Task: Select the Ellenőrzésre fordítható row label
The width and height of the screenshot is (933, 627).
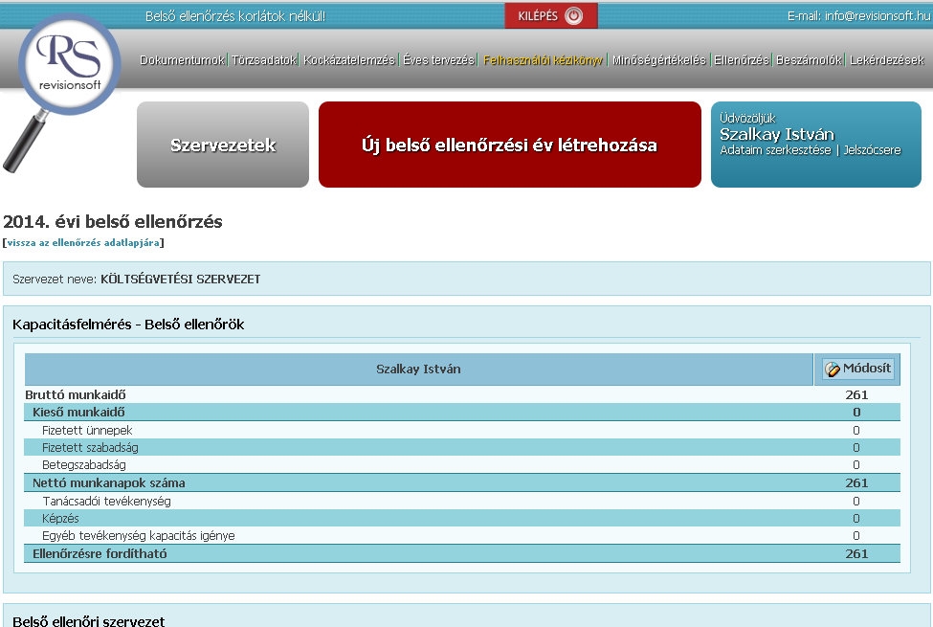Action: click(x=100, y=553)
